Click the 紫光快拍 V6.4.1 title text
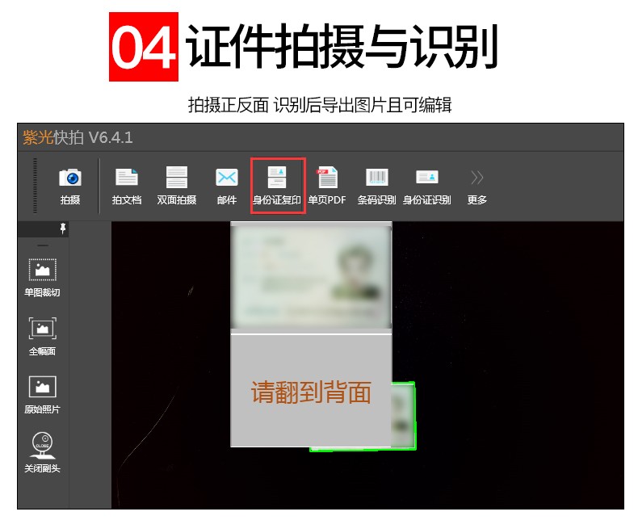The height and width of the screenshot is (520, 638). (78, 137)
